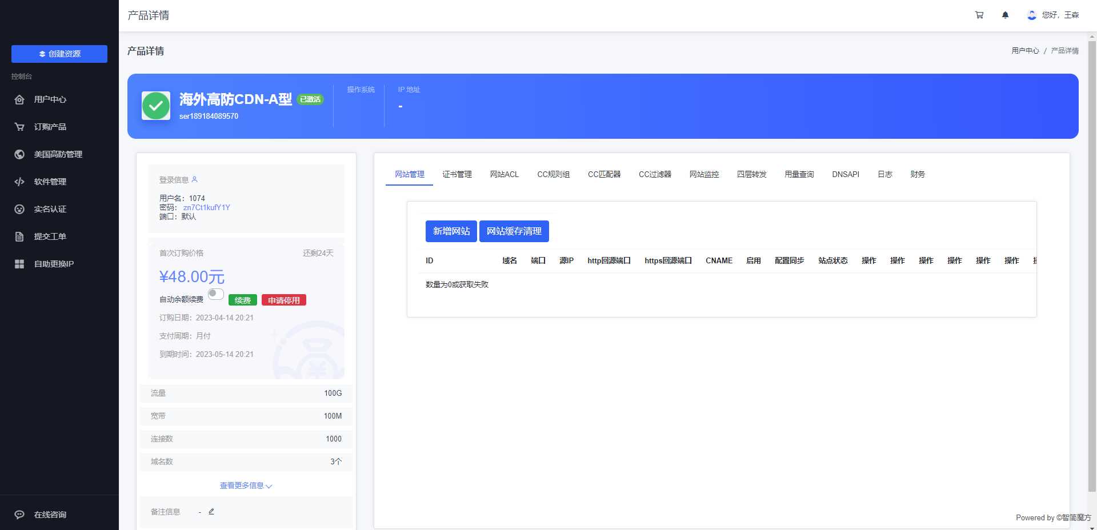Open 软件管理 in the sidebar

click(50, 182)
